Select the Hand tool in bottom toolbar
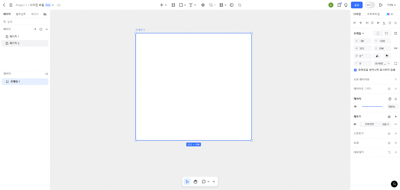This screenshot has height=190, width=400. pyautogui.click(x=195, y=182)
